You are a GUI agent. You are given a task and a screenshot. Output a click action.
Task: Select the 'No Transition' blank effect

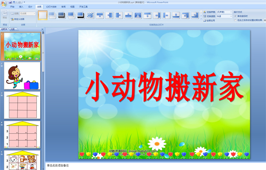coord(43,15)
